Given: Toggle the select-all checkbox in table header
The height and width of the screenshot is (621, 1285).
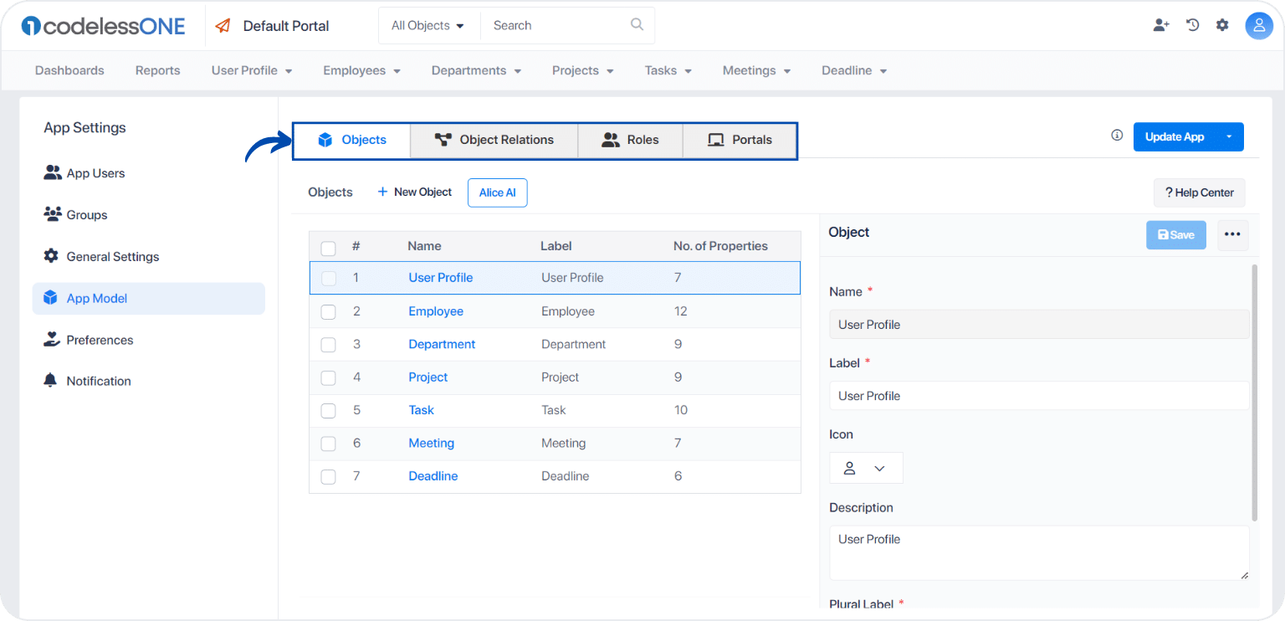Looking at the screenshot, I should pos(329,248).
